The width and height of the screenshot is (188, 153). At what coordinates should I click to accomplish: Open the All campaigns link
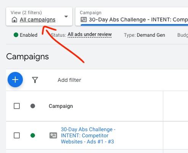(x=38, y=20)
